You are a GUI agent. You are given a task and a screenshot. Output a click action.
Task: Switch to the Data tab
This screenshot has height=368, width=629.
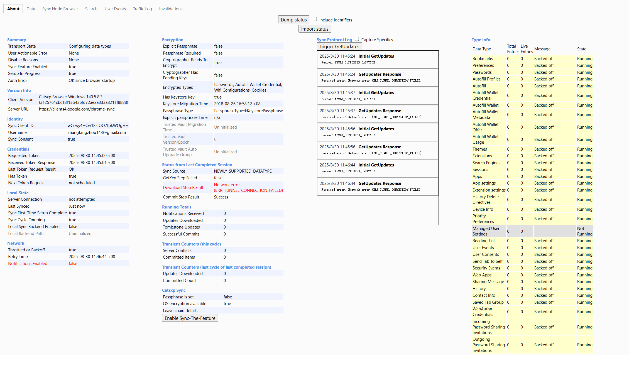[x=31, y=9]
